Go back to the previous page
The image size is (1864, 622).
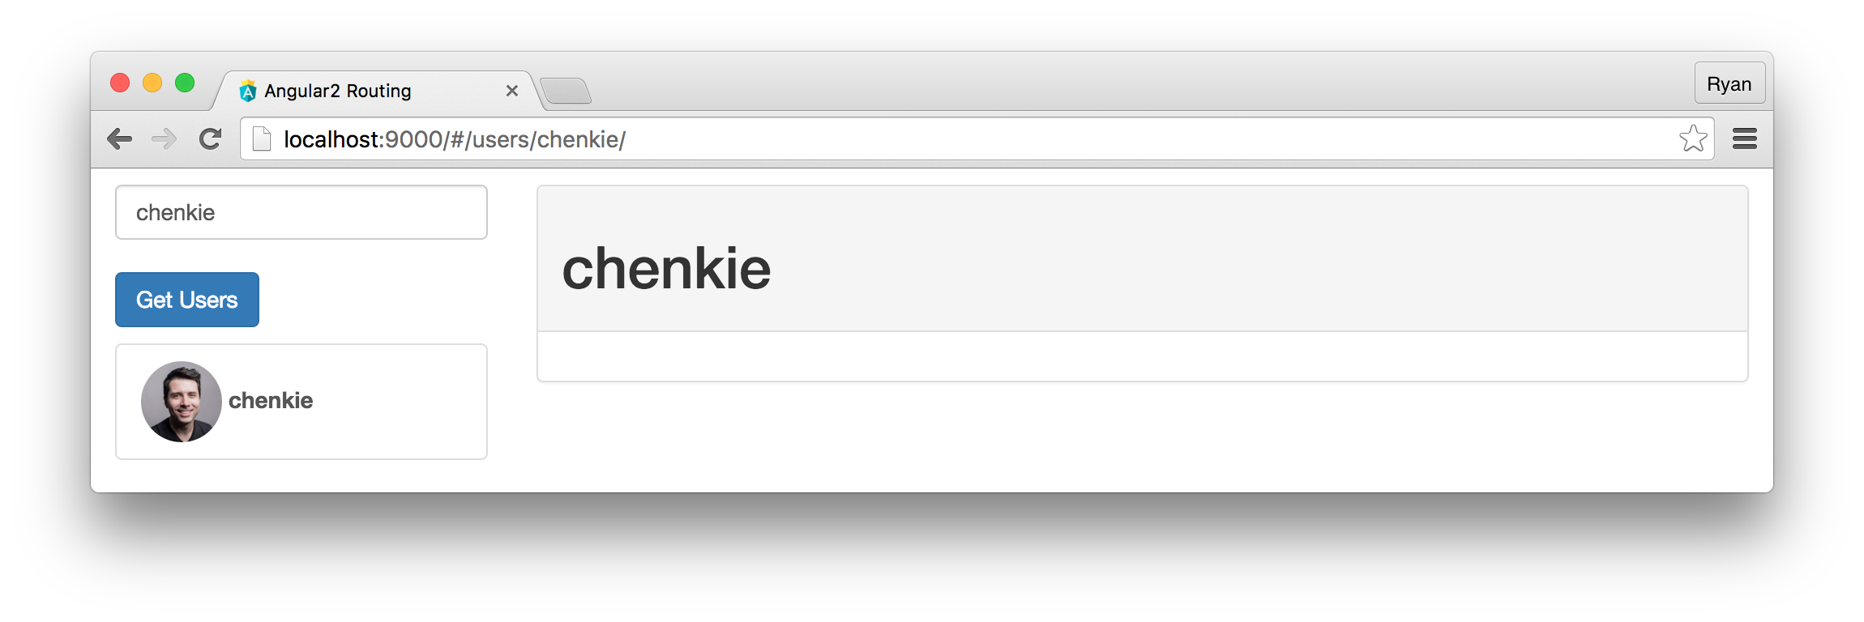(120, 139)
